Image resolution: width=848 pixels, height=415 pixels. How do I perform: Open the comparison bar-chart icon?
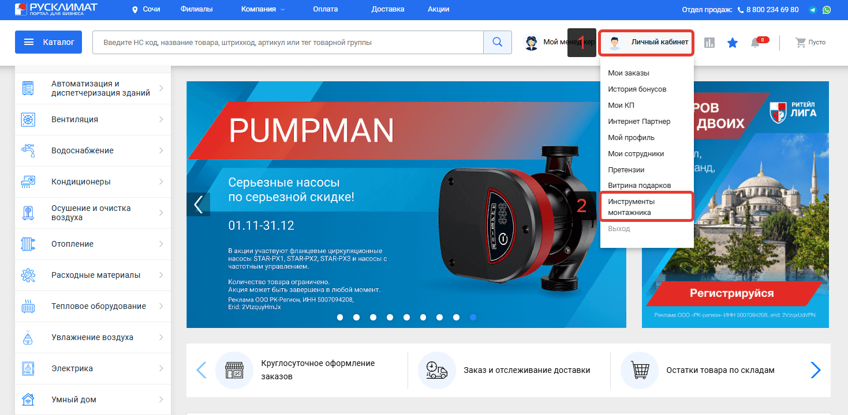pyautogui.click(x=709, y=43)
